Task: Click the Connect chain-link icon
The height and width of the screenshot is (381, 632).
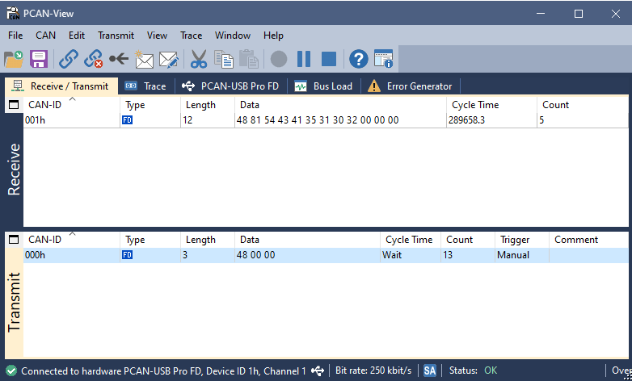Action: [x=69, y=59]
